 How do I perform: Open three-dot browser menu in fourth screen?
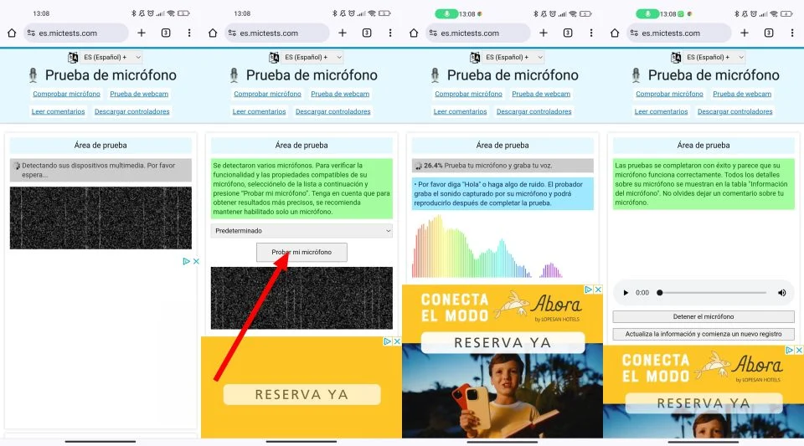[792, 33]
